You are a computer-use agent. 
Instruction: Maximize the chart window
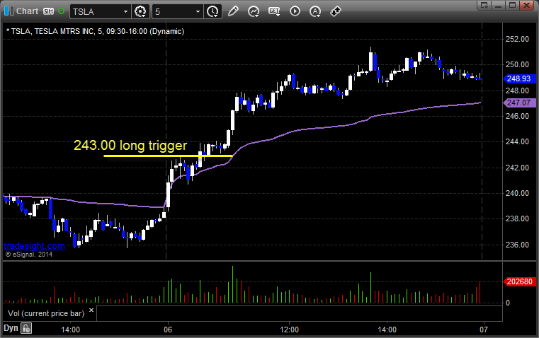pyautogui.click(x=512, y=5)
